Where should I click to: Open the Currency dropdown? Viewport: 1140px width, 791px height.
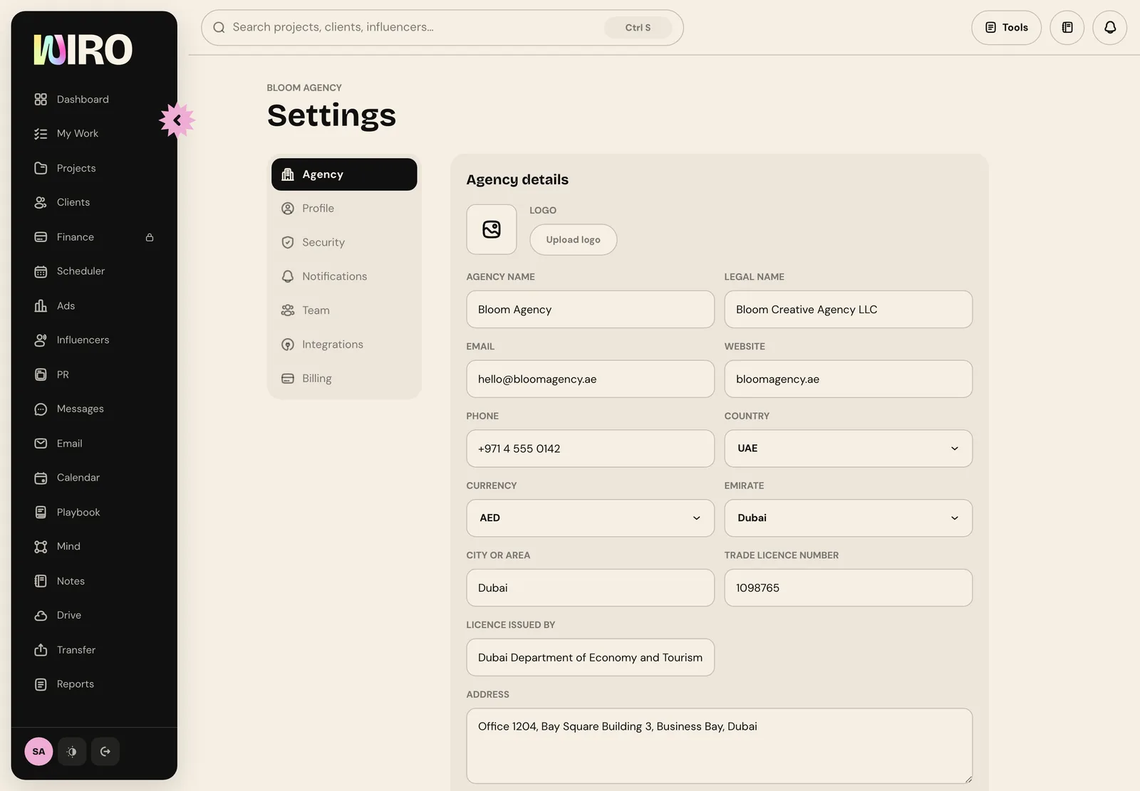(x=591, y=518)
